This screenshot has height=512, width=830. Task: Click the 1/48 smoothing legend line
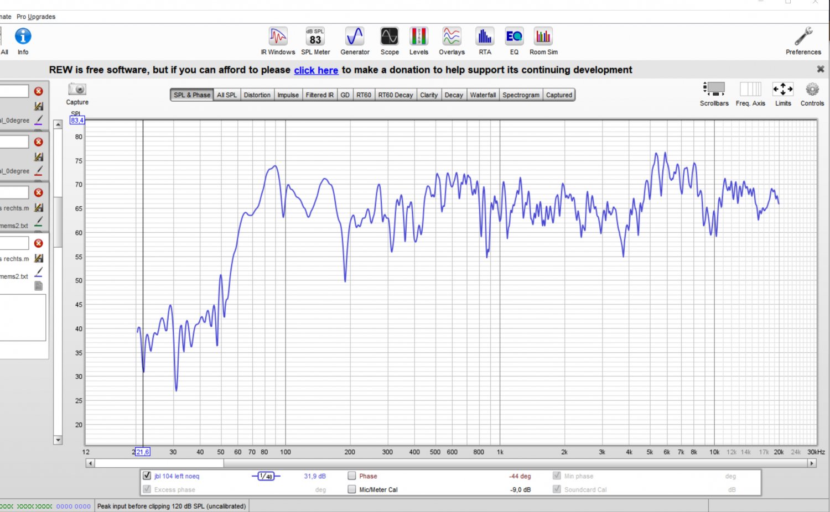[x=266, y=476]
